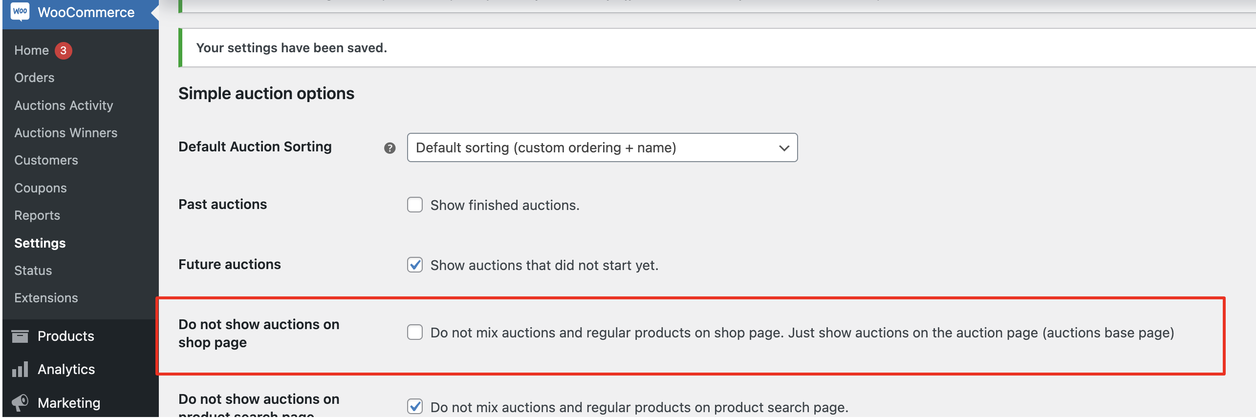Screen dimensions: 1256x418
Task: Uncheck Do not mix auctions on product search page
Action: tap(415, 406)
